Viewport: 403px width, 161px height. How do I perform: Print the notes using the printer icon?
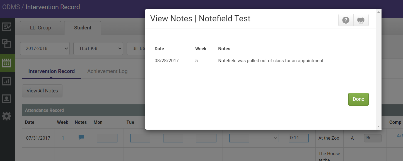tap(361, 20)
